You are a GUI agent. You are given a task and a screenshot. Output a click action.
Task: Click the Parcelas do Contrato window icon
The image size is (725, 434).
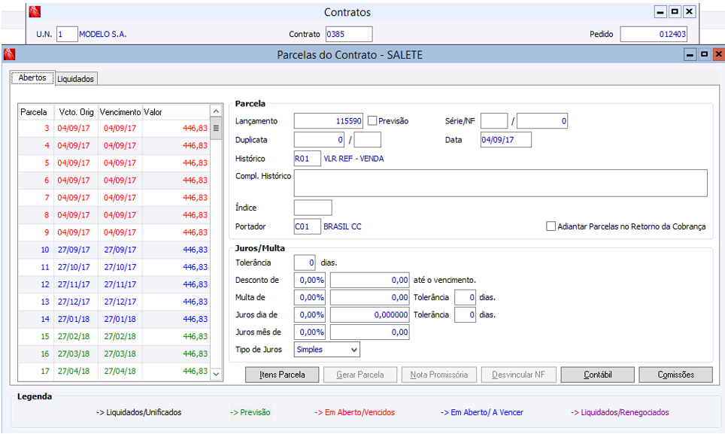(9, 55)
